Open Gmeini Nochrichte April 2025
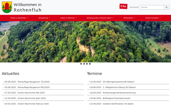171x106 pixels. [25, 98]
